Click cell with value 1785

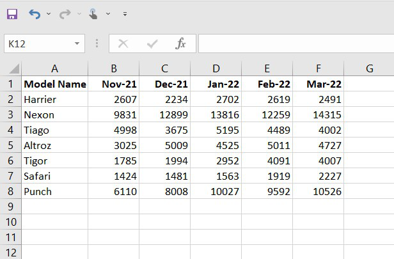[114, 161]
